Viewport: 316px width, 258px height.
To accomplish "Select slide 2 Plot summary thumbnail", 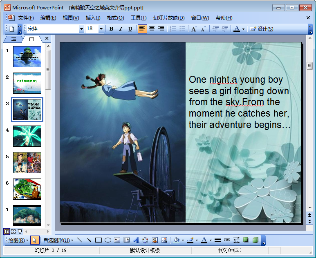I will coord(27,83).
